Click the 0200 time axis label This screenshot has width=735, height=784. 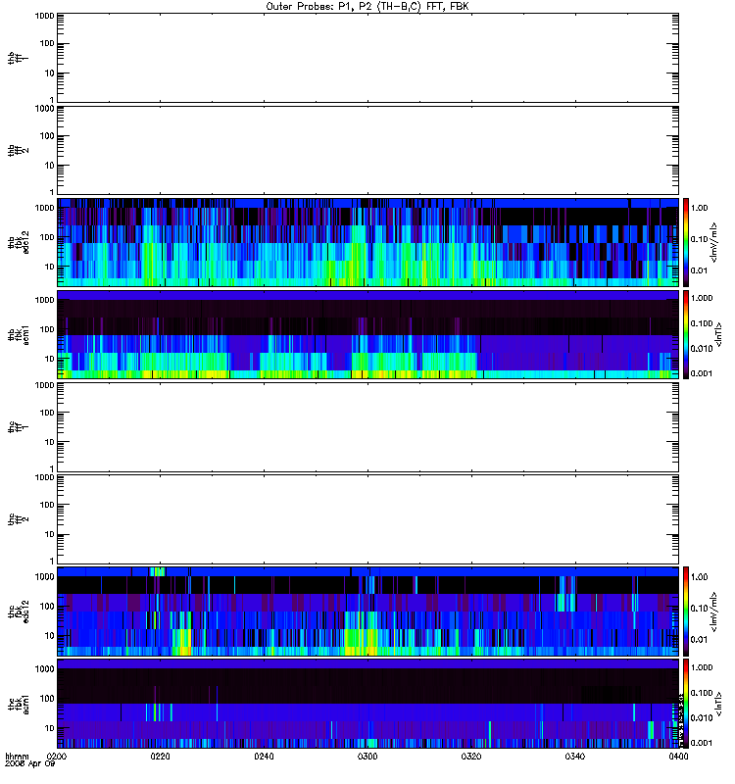click(x=57, y=757)
